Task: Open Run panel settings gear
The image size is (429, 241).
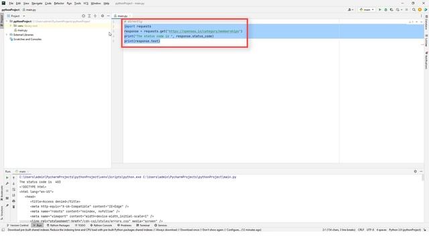Action: click(x=416, y=171)
